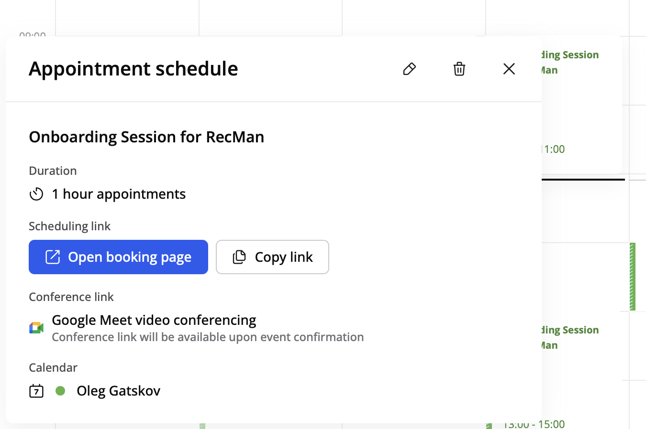Screen dimensions: 646x429
Task: Delete the appointment schedule via trash icon
Action: coord(459,69)
